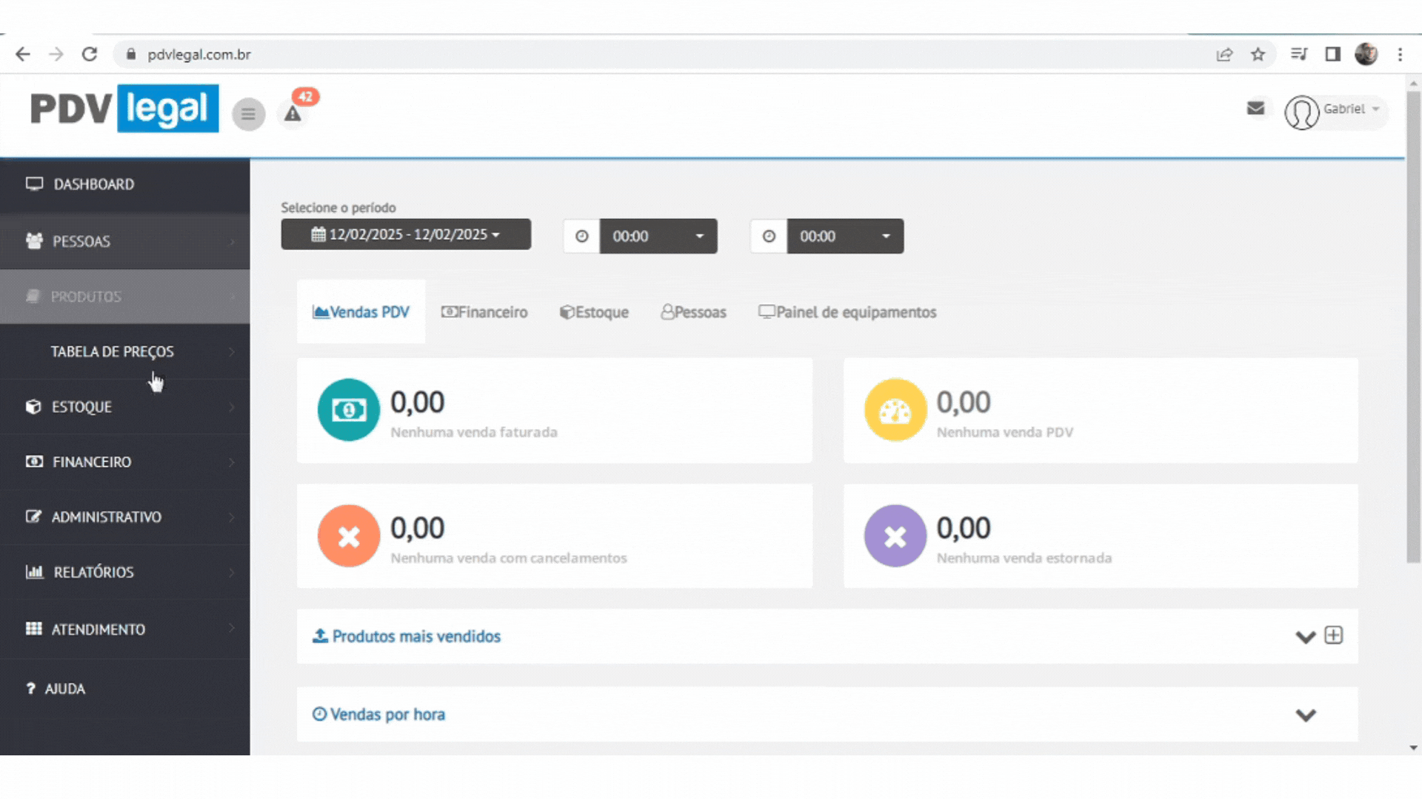The image size is (1422, 799).
Task: Open the Relatórios sidebar menu
Action: pos(93,572)
